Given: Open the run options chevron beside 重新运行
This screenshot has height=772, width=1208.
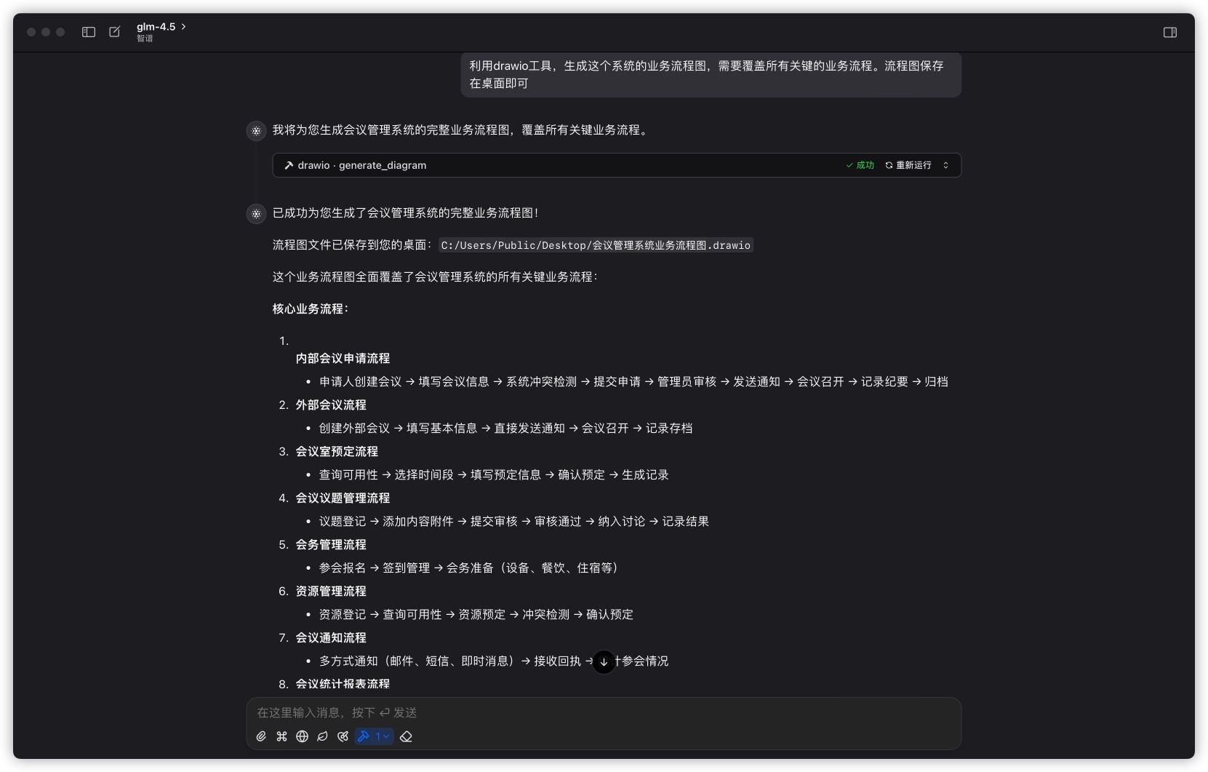Looking at the screenshot, I should (x=945, y=165).
